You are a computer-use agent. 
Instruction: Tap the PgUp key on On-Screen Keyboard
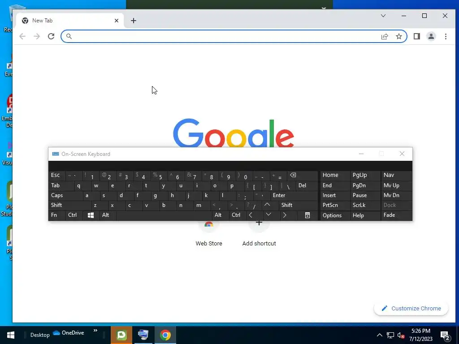tap(365, 176)
